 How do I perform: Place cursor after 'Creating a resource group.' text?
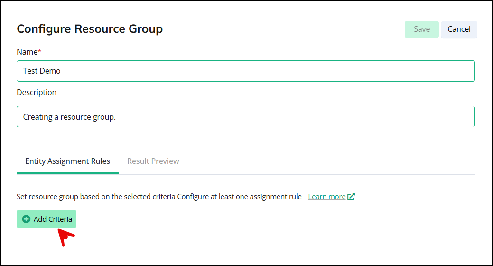pyautogui.click(x=116, y=117)
